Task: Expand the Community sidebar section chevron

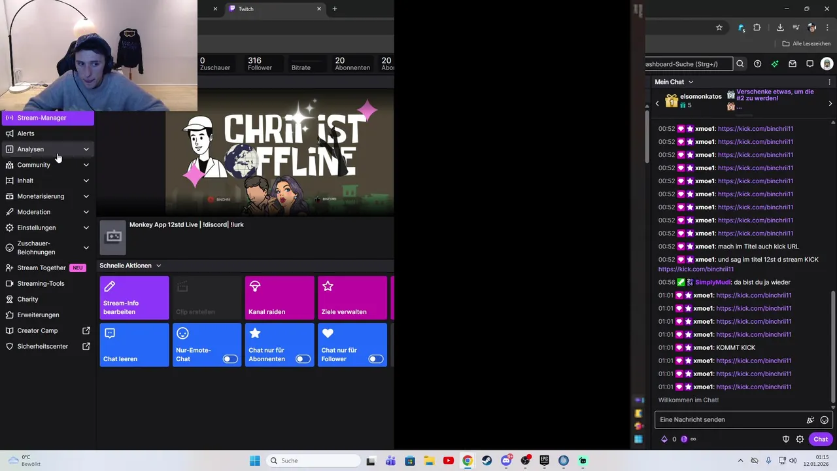Action: tap(86, 165)
